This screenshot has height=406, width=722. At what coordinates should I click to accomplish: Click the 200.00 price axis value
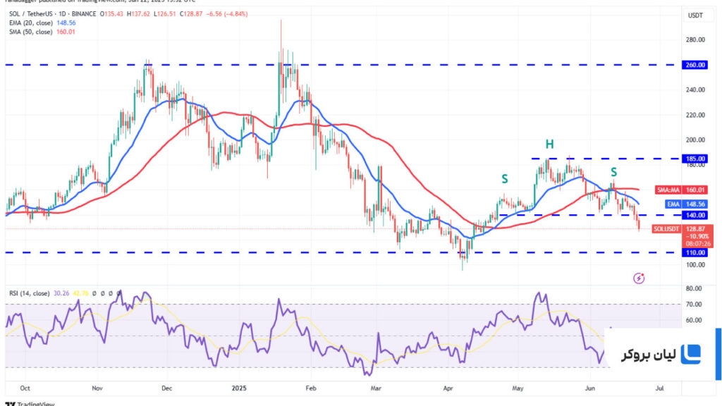point(695,140)
